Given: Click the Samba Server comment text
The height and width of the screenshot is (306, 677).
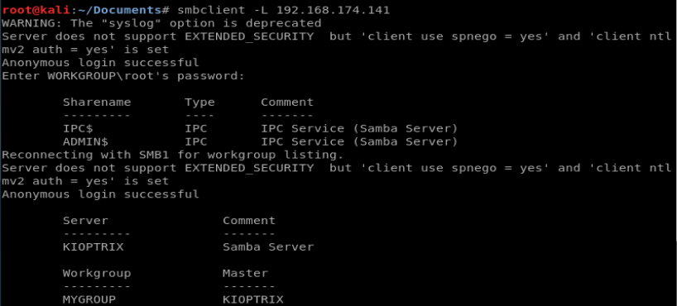Looking at the screenshot, I should coord(268,247).
